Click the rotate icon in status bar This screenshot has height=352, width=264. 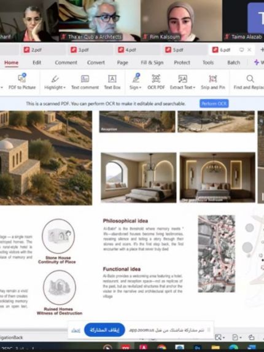[251, 337]
